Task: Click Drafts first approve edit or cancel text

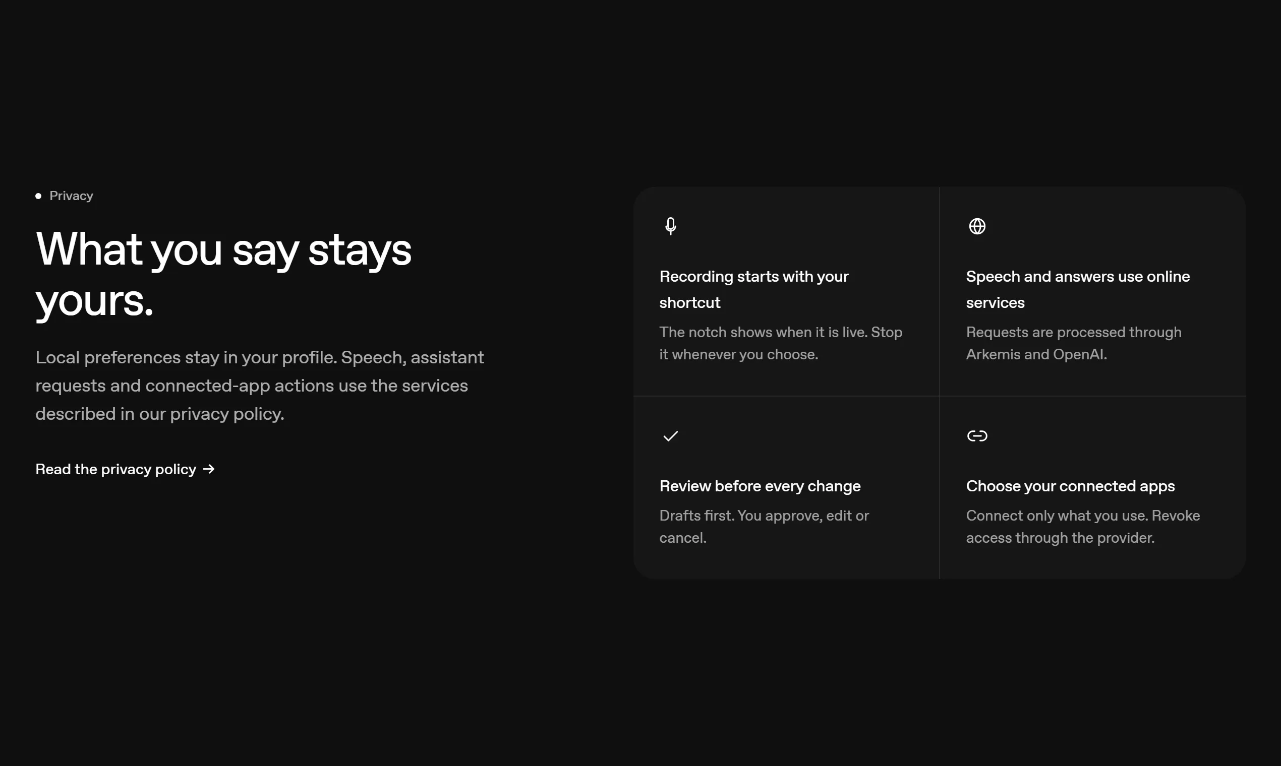Action: click(x=764, y=527)
